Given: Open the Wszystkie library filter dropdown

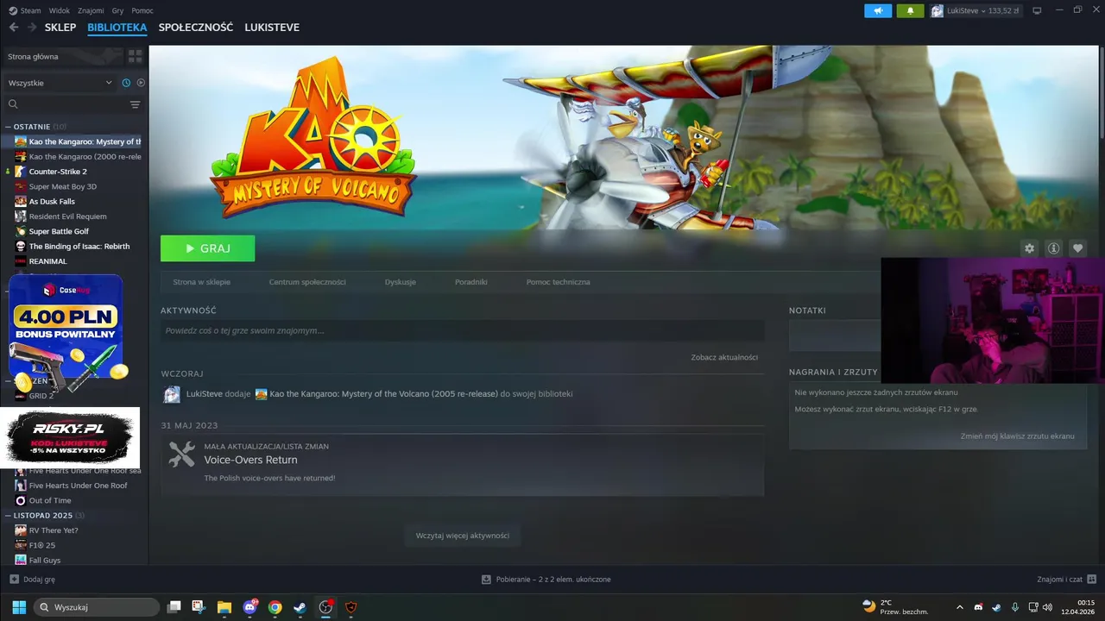Looking at the screenshot, I should [x=60, y=83].
